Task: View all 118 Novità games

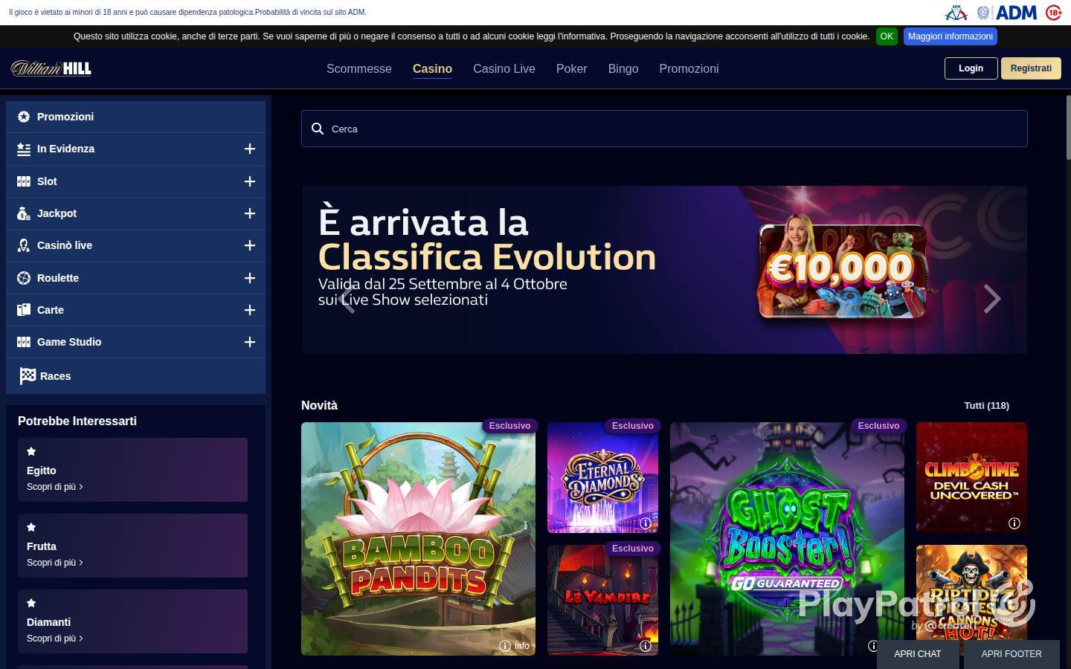Action: [x=987, y=406]
